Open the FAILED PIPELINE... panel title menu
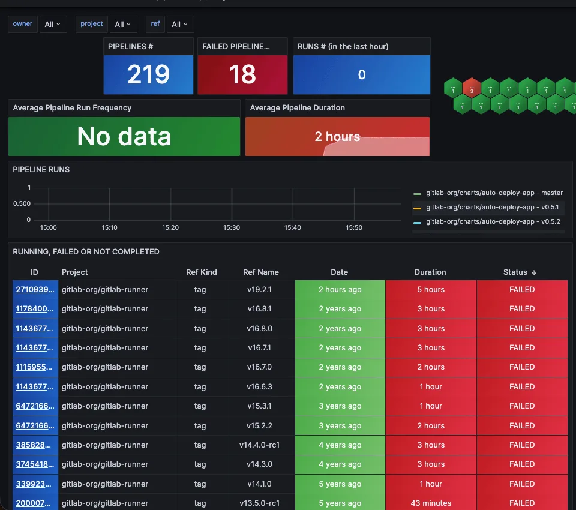The width and height of the screenshot is (576, 510). pyautogui.click(x=236, y=47)
